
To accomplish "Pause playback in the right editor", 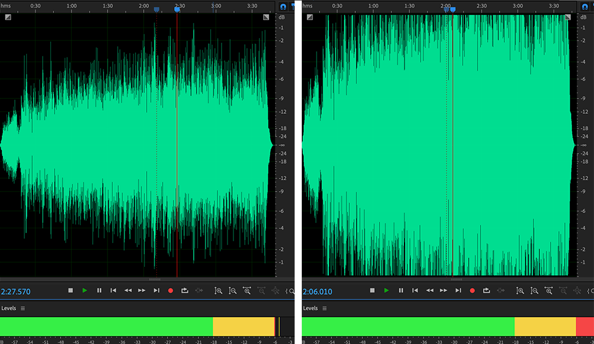I will 401,291.
